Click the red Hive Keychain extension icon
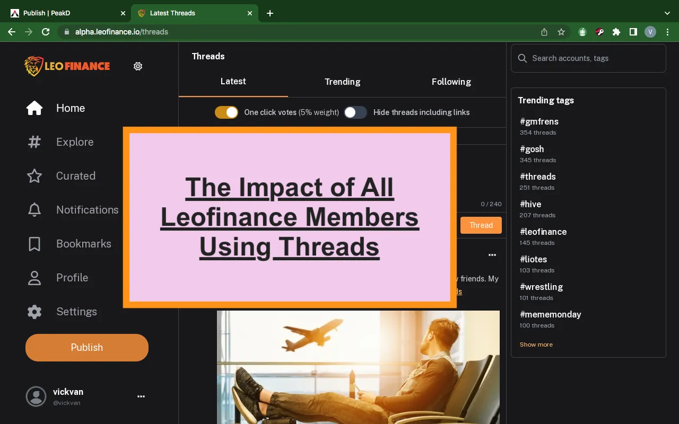This screenshot has width=679, height=424. (599, 32)
